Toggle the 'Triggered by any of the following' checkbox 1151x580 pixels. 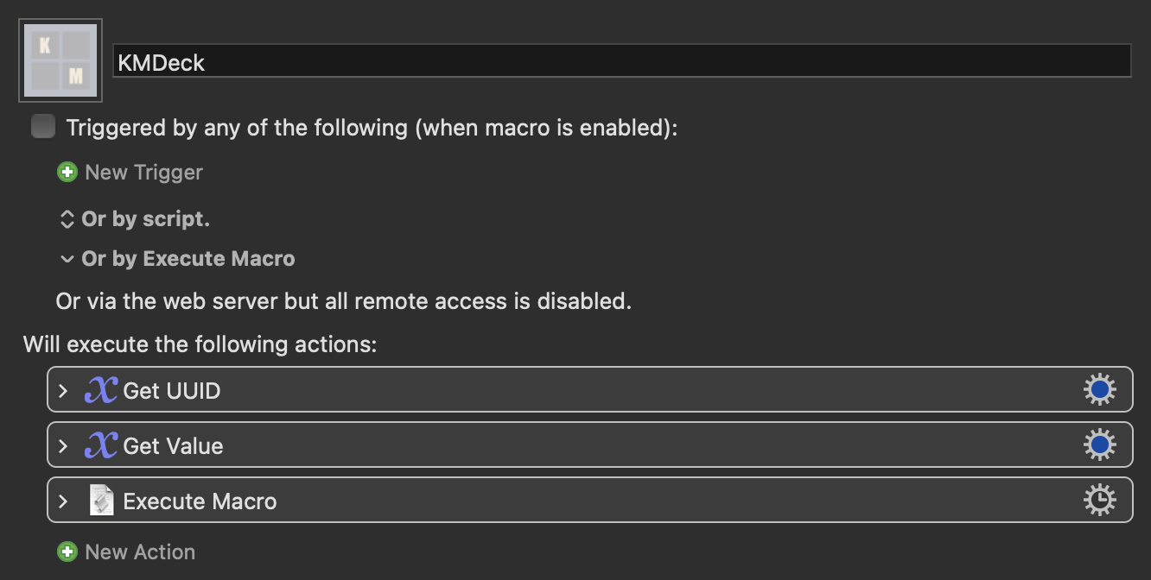point(43,127)
